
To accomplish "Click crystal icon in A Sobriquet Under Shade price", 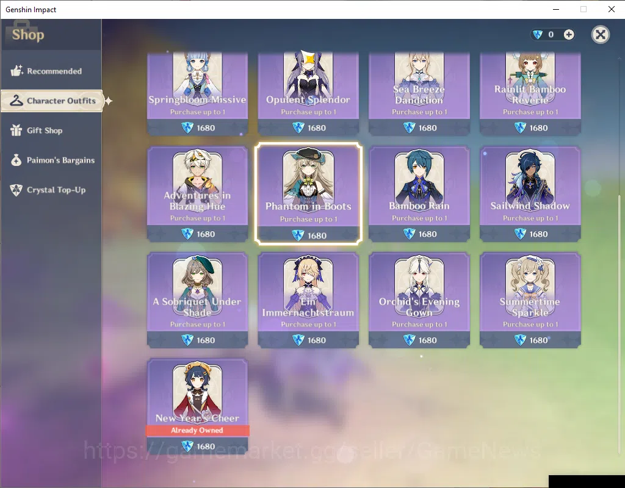I will click(187, 340).
